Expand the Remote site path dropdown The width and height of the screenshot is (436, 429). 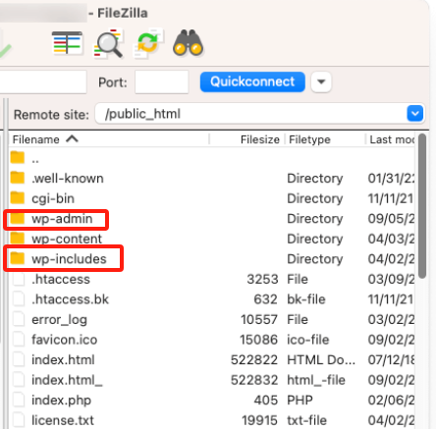pyautogui.click(x=415, y=114)
